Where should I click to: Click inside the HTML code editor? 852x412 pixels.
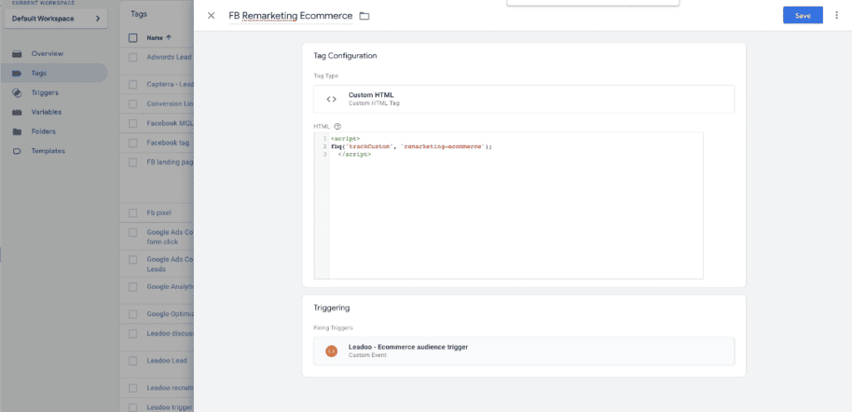tap(508, 206)
